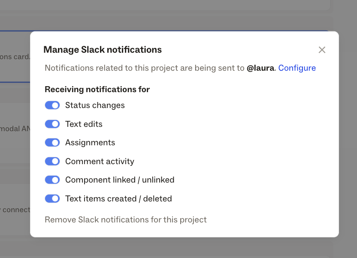Disable Text items created / deleted toggle
Viewport: 357px width, 258px height.
click(x=52, y=199)
